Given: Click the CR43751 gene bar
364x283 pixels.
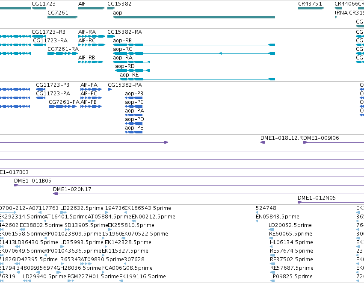Looking at the screenshot, I should pos(311,8).
